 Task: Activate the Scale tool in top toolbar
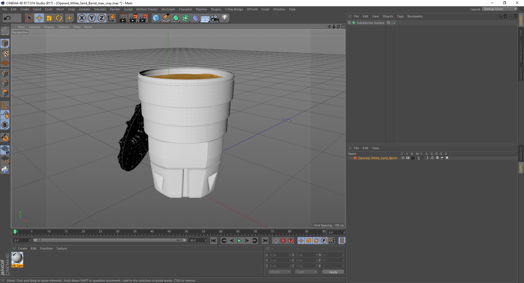pyautogui.click(x=49, y=18)
